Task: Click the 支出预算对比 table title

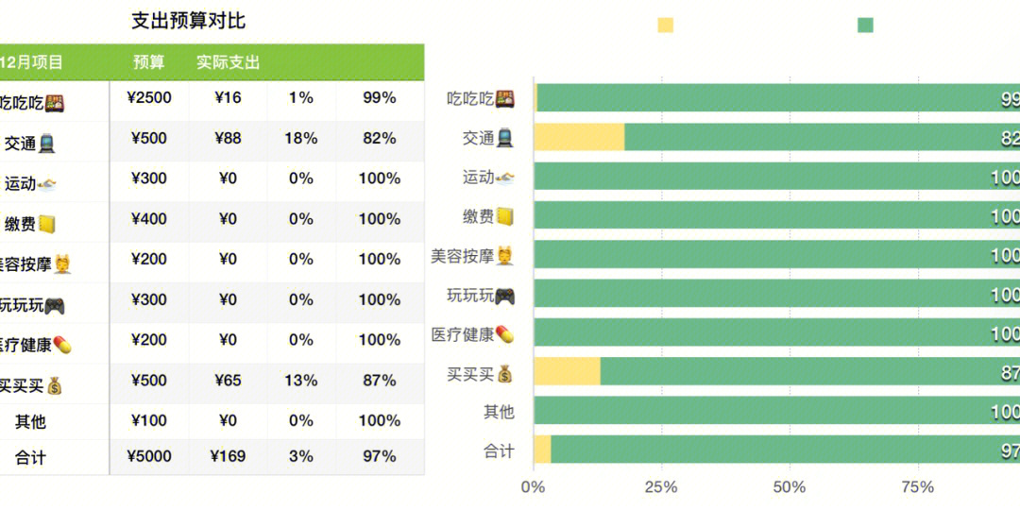Action: pyautogui.click(x=189, y=21)
